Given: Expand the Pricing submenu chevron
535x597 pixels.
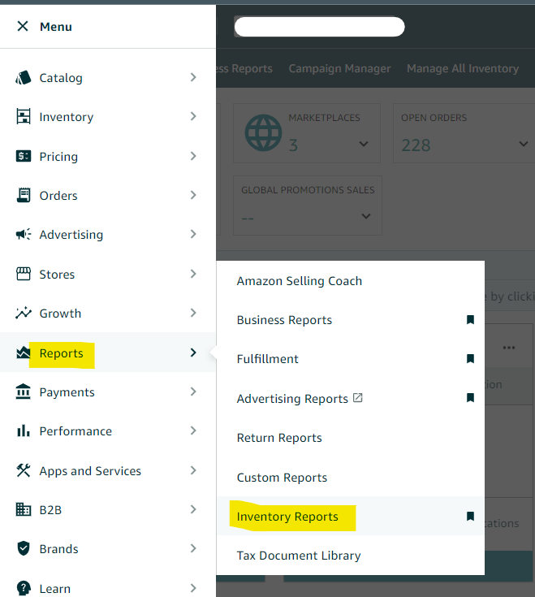Looking at the screenshot, I should point(193,156).
